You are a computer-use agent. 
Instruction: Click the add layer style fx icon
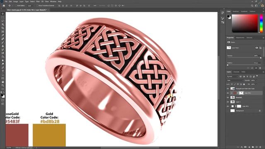click(242, 147)
